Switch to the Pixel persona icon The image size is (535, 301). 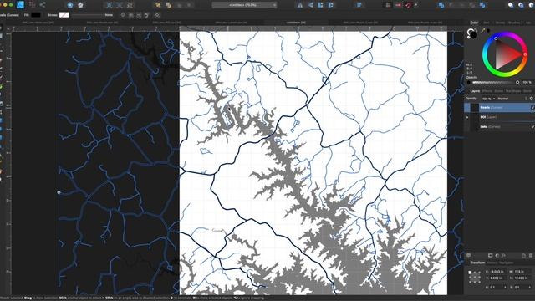pos(32,4)
